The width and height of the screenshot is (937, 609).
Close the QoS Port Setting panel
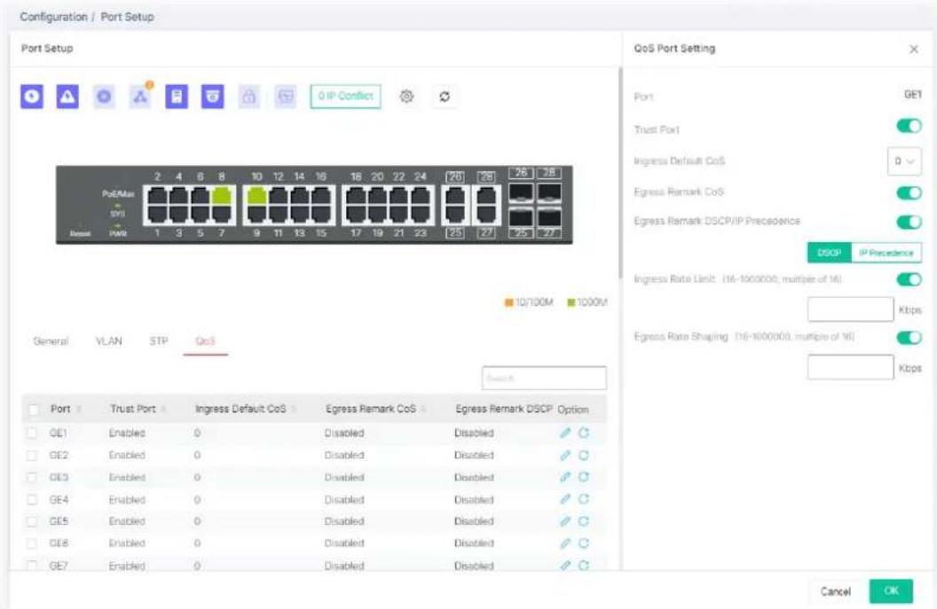tap(914, 49)
